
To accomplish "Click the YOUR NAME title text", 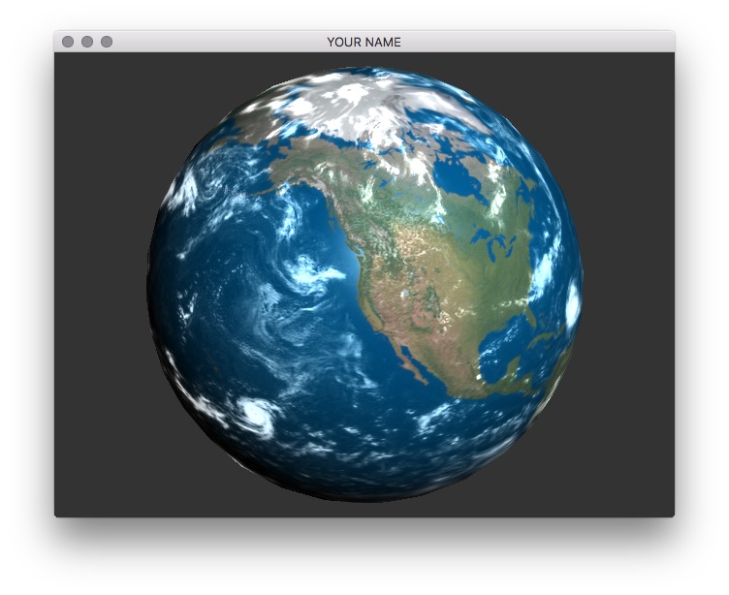I will pyautogui.click(x=364, y=43).
